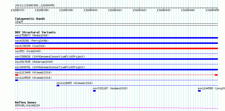Click the esv3389636 1000GenomesConsortiumPilotProject label
The image size is (225, 111).
click(50, 57)
